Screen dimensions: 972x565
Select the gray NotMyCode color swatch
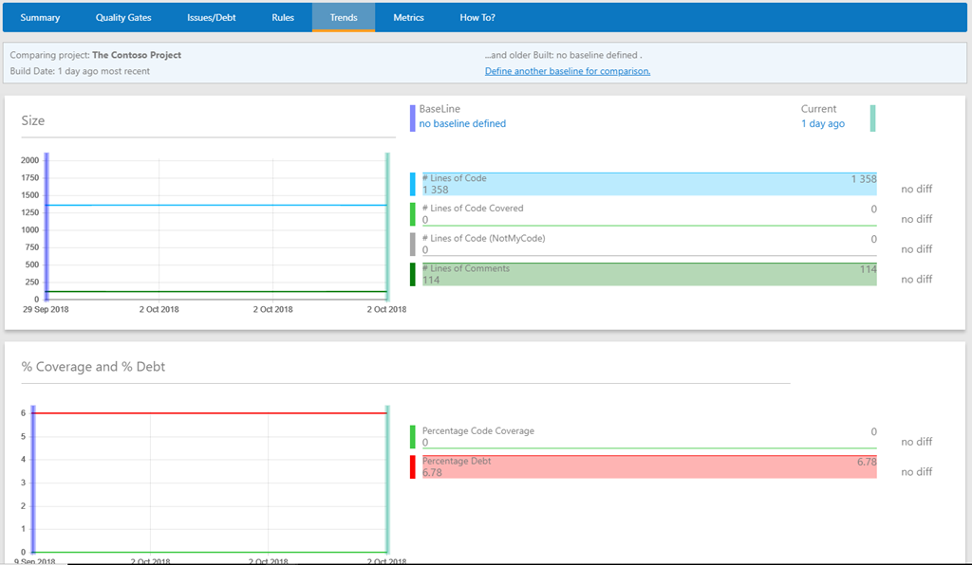pos(413,245)
